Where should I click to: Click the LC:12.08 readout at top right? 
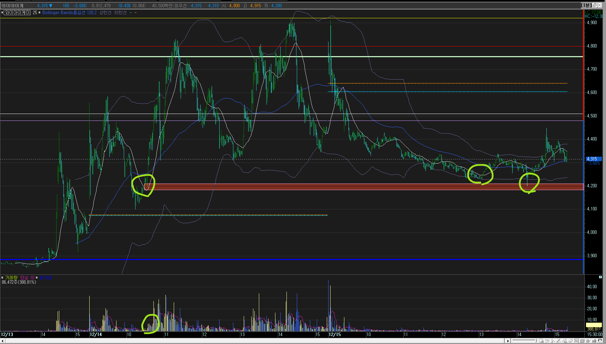[x=593, y=12]
